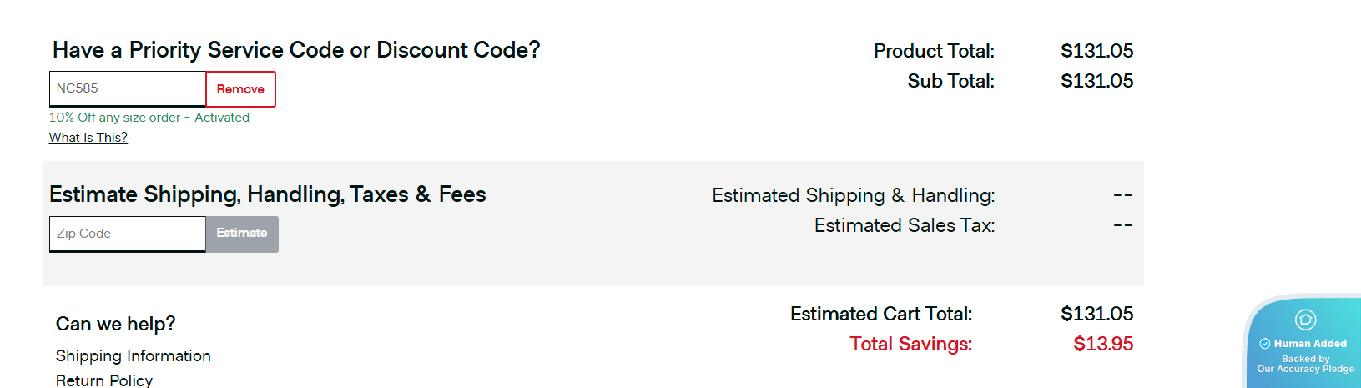Open the Return Policy link

click(x=104, y=380)
